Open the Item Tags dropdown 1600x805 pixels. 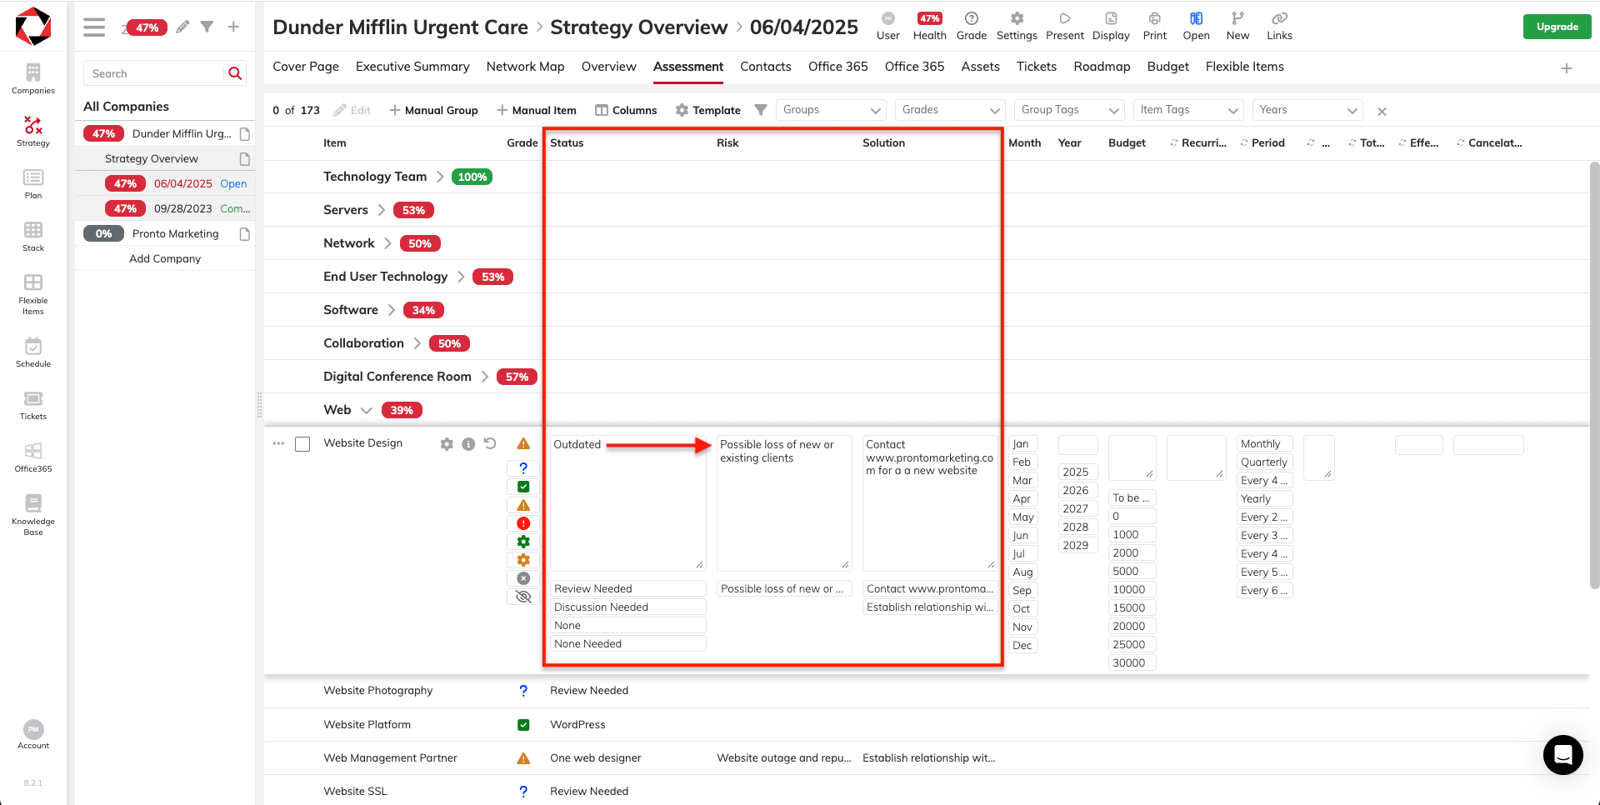tap(1188, 110)
